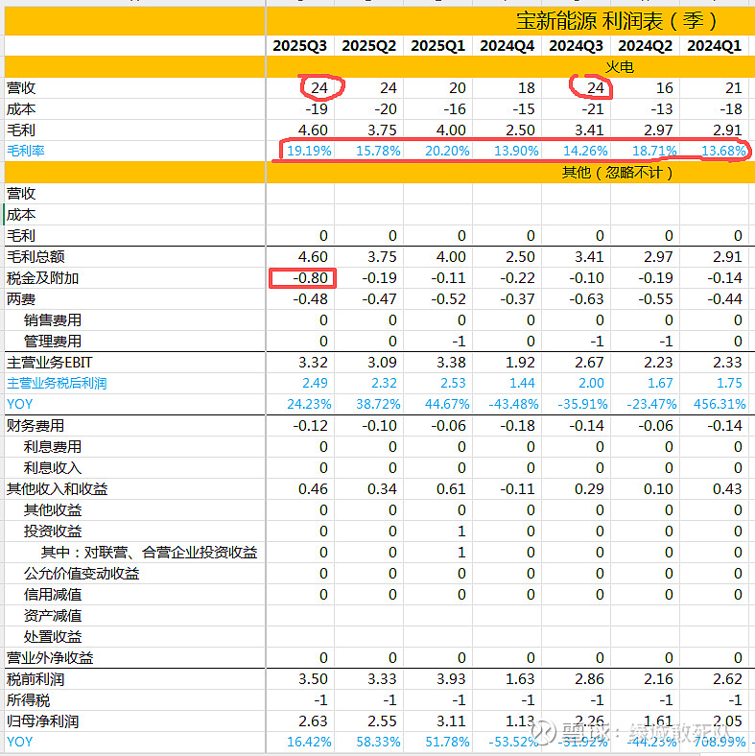Click the 利息收入 row label
Viewport: 755px width, 756px height.
pos(53,467)
